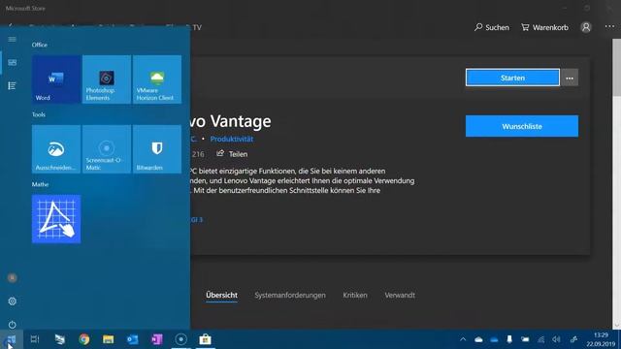
Task: Open the geometry app tile under Mathe
Action: click(56, 219)
